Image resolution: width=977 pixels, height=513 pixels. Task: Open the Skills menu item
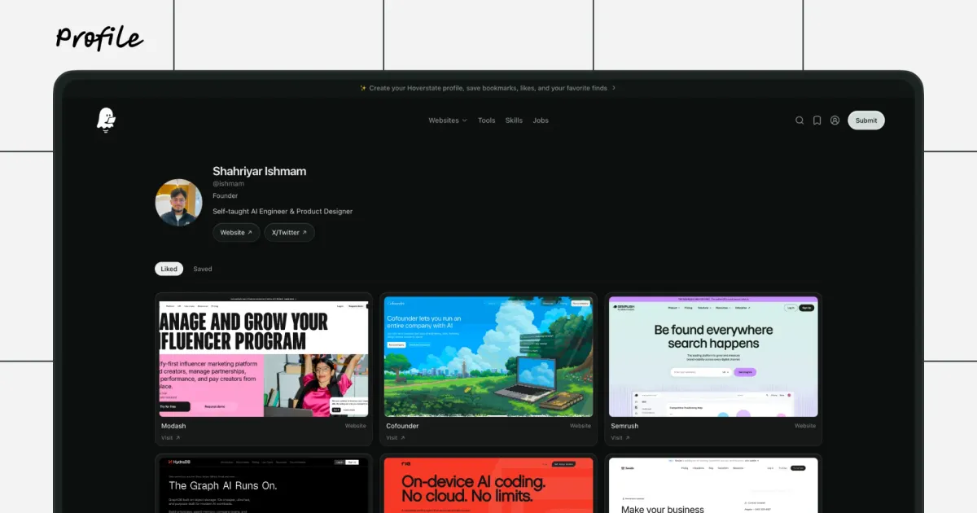514,121
